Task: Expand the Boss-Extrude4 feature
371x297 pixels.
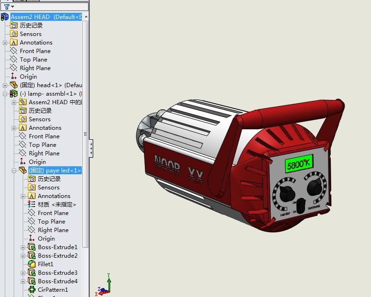Action: pos(23,281)
